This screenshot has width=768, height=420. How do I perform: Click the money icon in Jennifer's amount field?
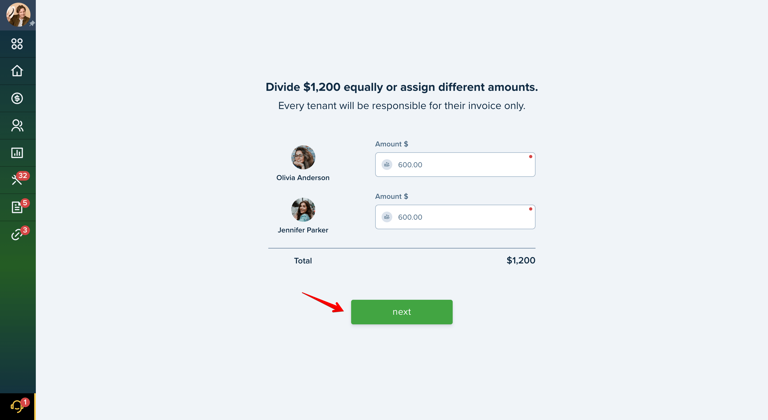(387, 217)
